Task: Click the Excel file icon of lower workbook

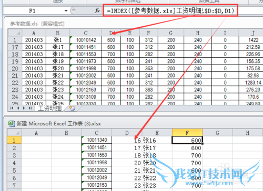Action: point(12,124)
